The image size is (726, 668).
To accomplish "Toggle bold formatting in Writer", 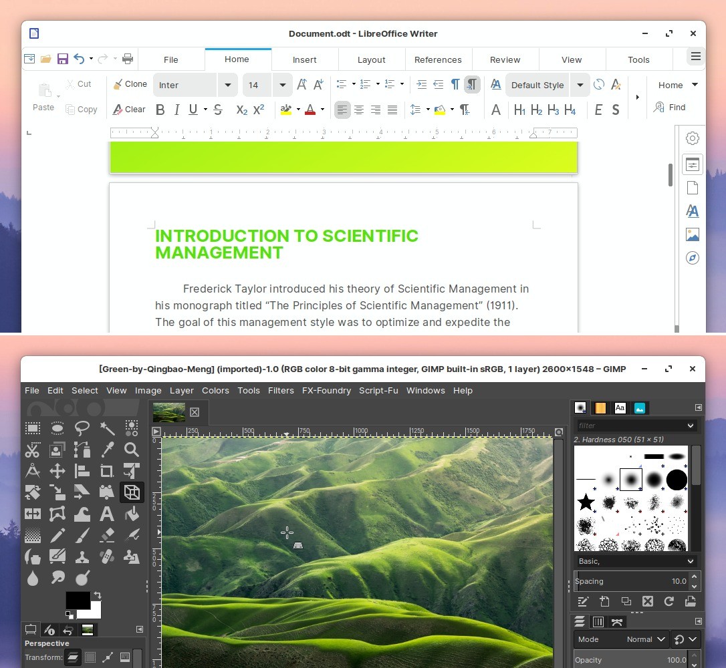I will pos(160,110).
